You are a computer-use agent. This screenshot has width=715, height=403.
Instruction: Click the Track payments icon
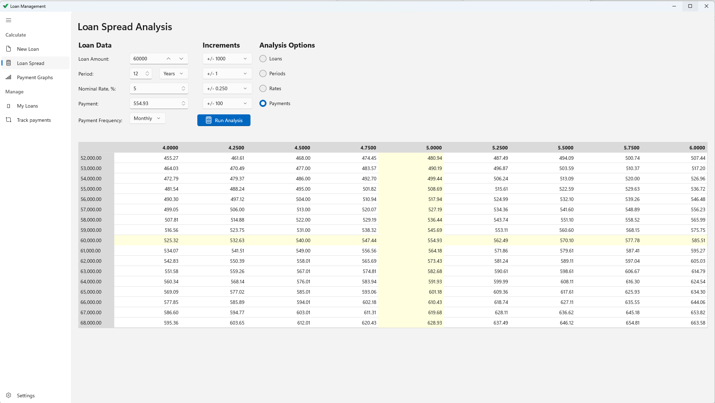coord(9,120)
